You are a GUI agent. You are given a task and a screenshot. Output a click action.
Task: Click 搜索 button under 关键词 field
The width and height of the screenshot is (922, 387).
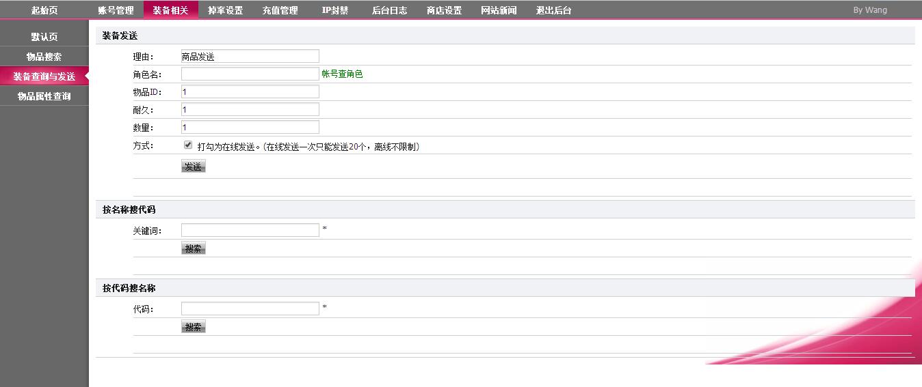pos(194,248)
